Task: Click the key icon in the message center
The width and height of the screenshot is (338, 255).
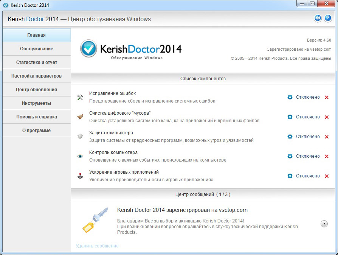Action: point(95,220)
